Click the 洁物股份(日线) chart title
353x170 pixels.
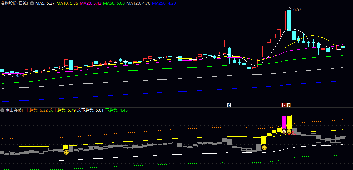pos(15,3)
